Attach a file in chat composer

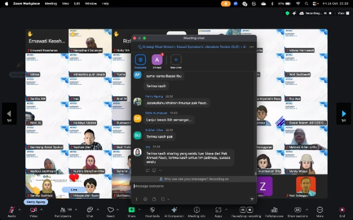(x=154, y=199)
